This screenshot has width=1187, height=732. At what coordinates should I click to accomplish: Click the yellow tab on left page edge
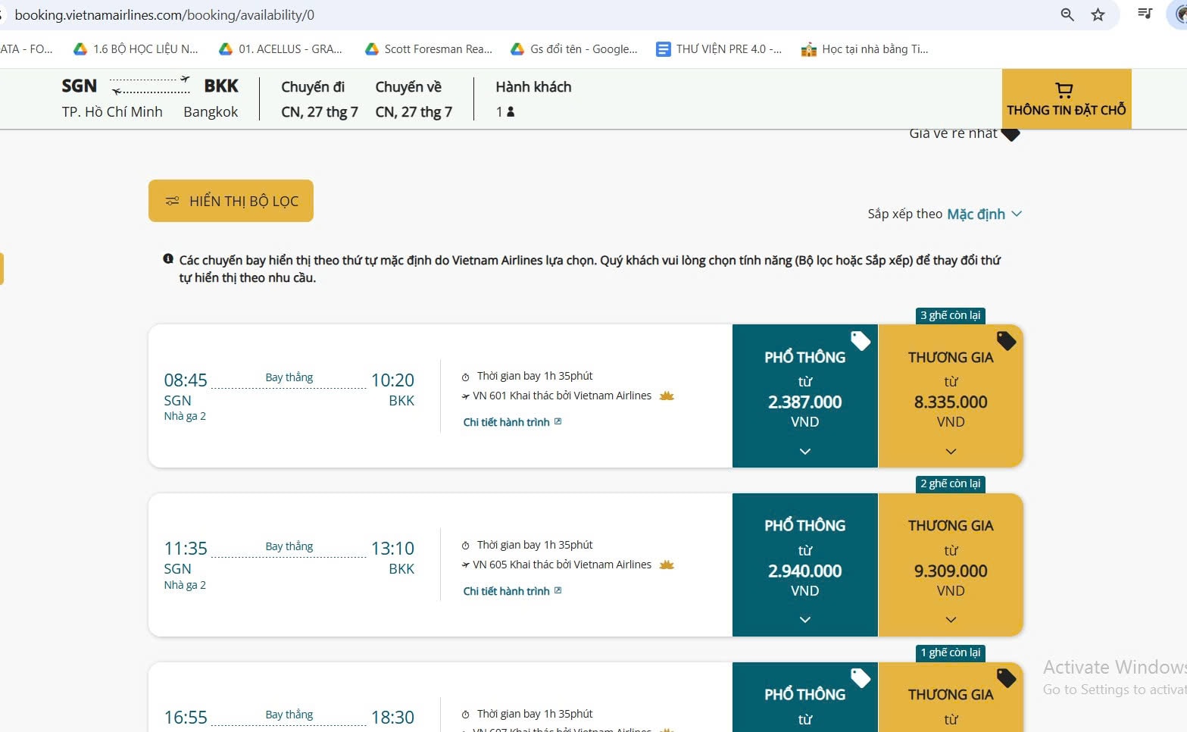(2, 269)
